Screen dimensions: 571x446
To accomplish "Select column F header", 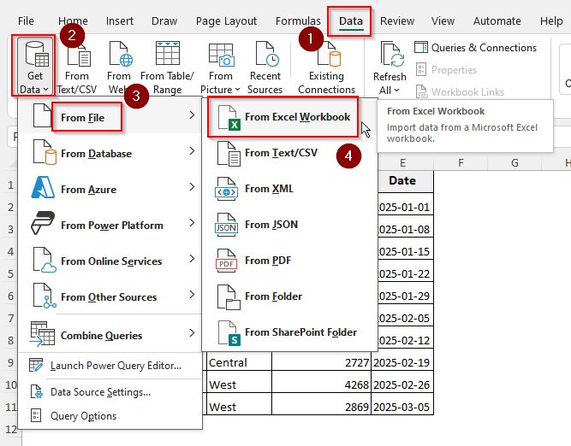I will 461,163.
